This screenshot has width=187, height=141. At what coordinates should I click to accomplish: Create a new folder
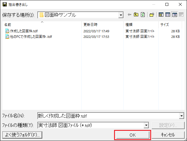(152, 15)
